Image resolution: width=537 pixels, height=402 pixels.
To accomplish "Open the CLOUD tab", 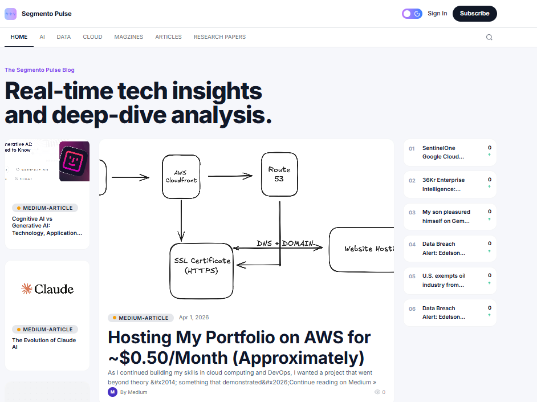I will pos(92,37).
